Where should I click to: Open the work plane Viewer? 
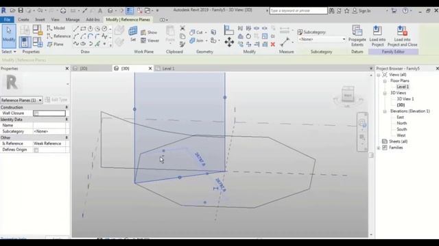[x=150, y=40]
